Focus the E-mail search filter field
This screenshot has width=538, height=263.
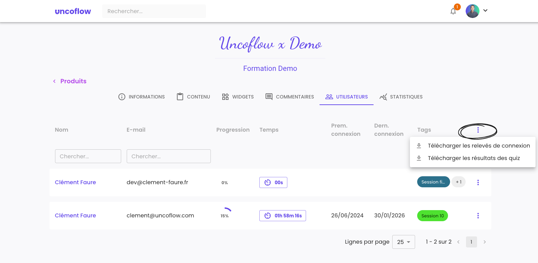(x=169, y=156)
